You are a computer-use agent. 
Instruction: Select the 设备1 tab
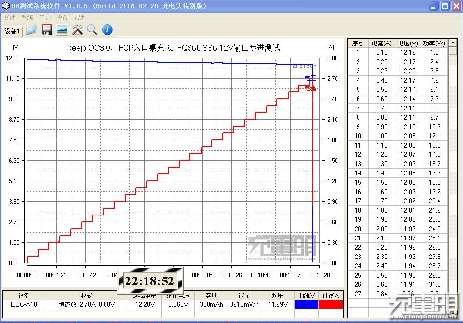12,31
